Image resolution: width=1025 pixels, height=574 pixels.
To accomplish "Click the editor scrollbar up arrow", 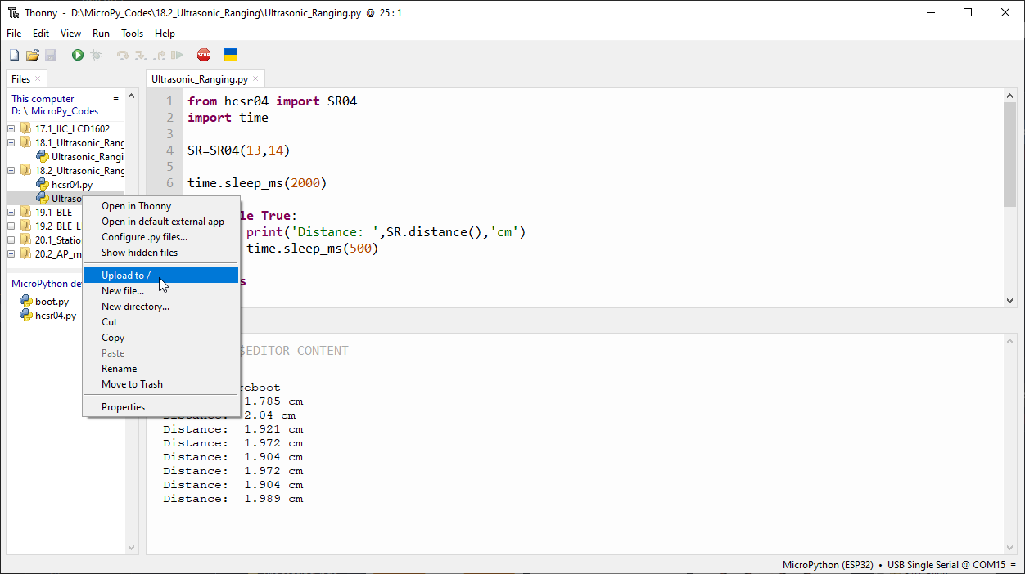I will point(1009,96).
